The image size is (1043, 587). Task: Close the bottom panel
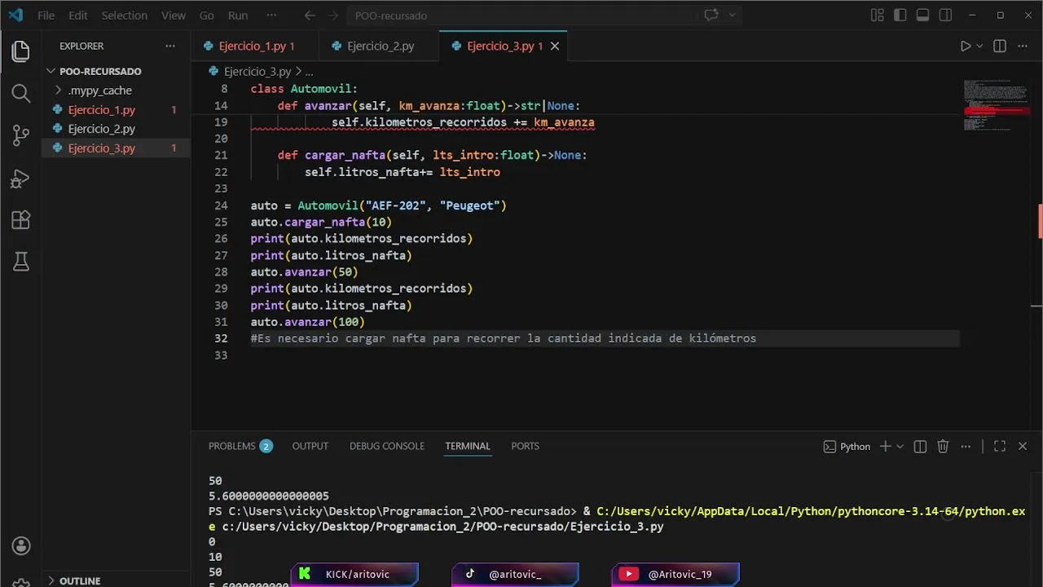1023,447
